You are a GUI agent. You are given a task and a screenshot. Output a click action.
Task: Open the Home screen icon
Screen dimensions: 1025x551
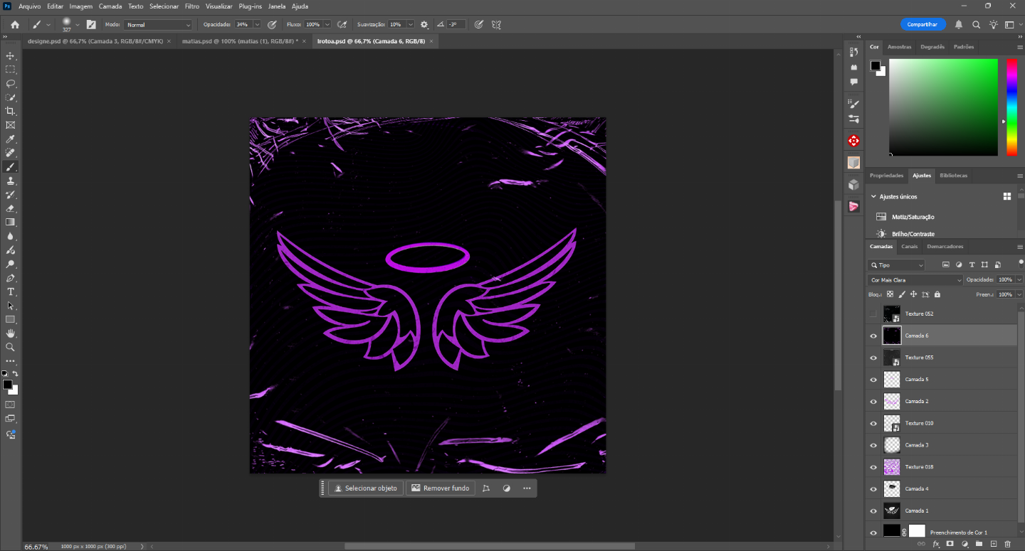[14, 24]
